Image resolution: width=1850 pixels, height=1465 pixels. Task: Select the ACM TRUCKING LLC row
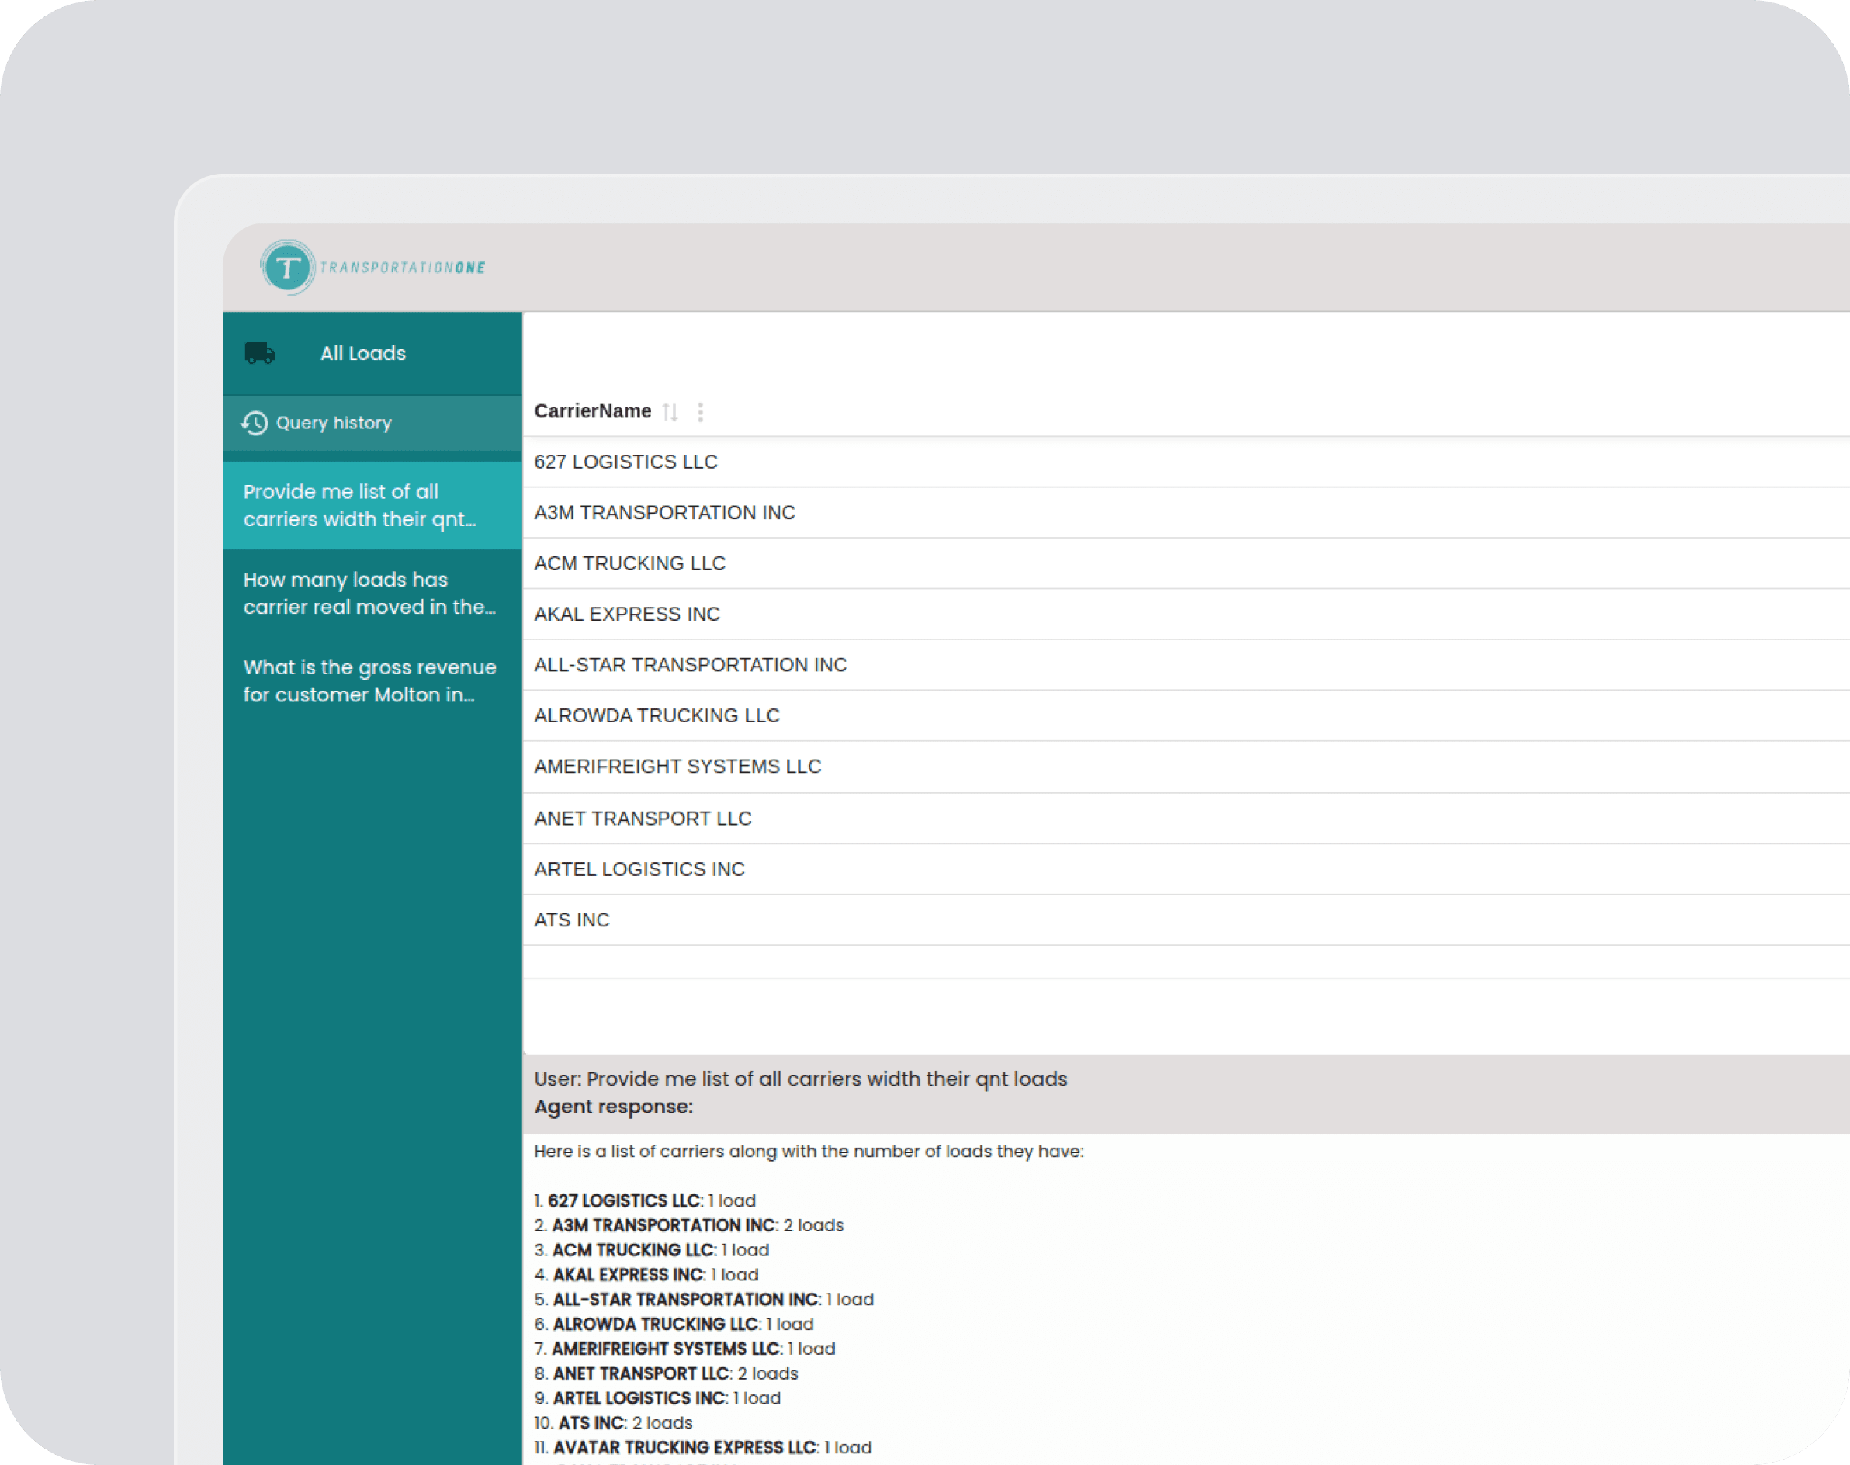click(629, 563)
